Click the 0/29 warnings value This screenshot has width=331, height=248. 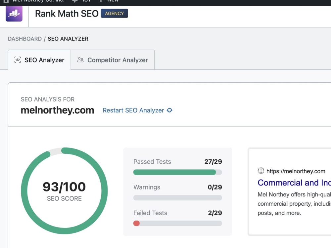[215, 187]
